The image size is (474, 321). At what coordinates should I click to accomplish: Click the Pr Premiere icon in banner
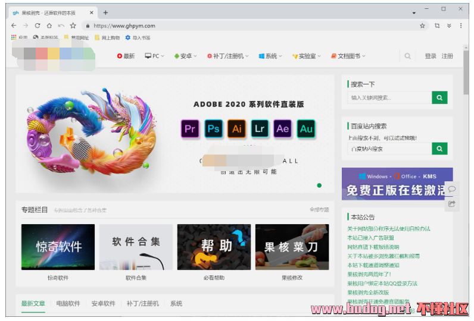tap(190, 128)
